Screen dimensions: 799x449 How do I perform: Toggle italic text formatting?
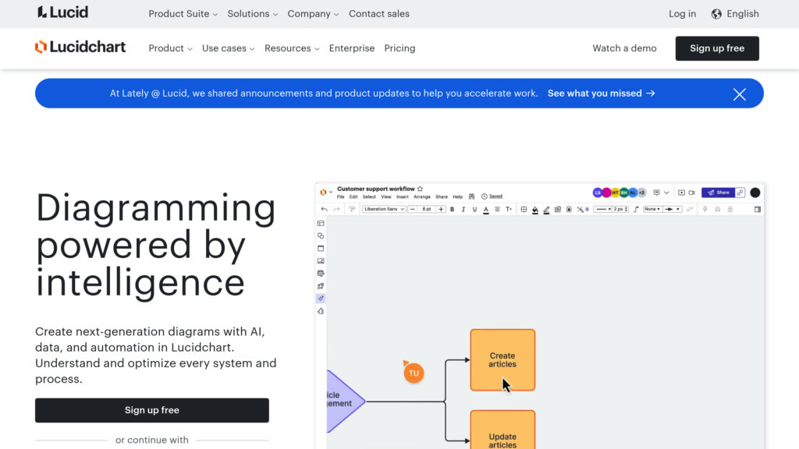(462, 209)
